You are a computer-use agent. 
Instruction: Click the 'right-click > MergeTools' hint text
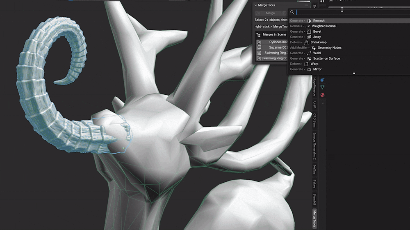(x=271, y=27)
